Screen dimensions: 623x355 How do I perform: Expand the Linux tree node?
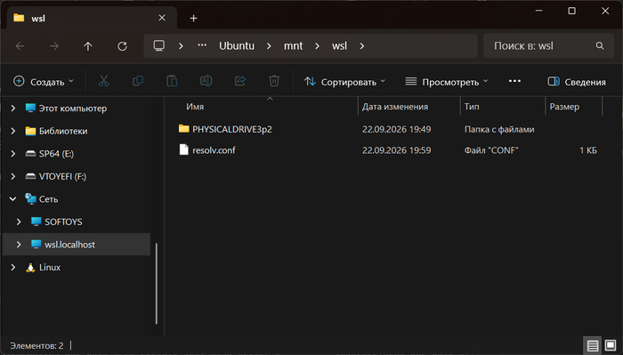[12, 267]
